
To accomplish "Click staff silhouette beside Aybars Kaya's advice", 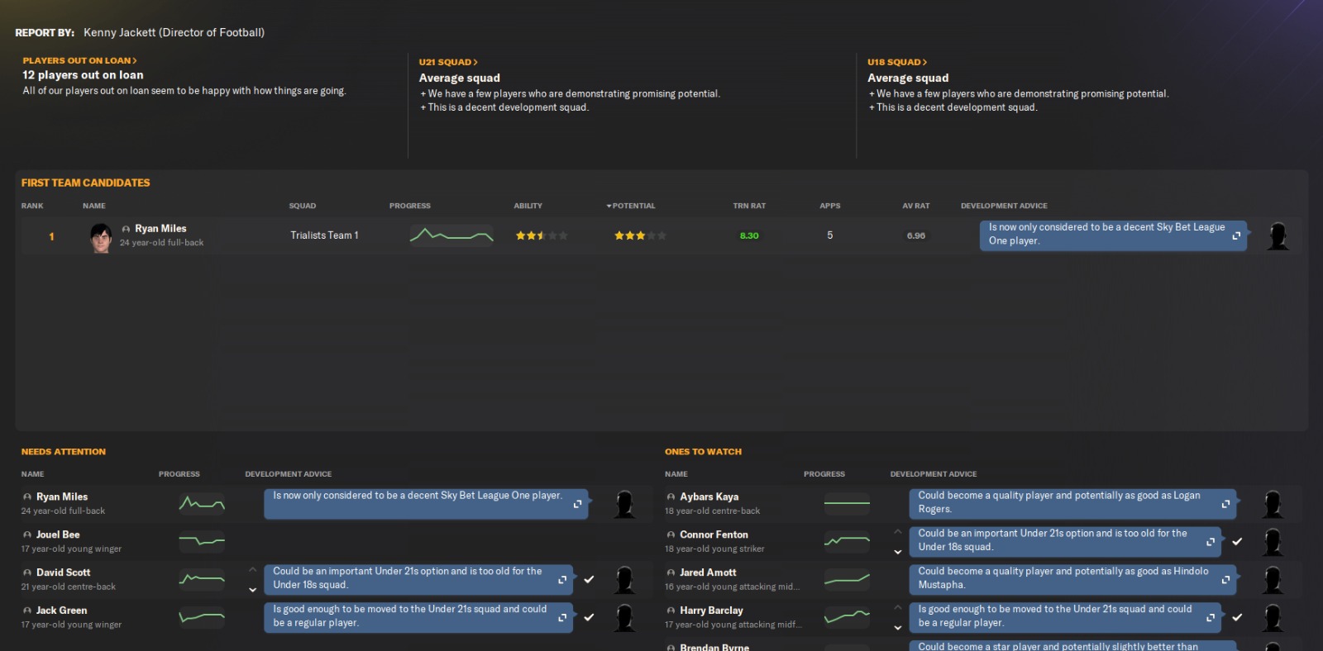I will click(x=1273, y=503).
